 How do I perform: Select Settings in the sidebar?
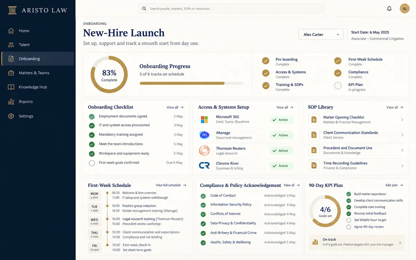(38, 116)
